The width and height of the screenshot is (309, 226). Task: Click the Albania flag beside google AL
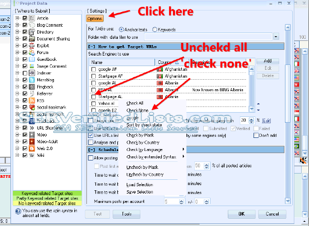point(160,83)
